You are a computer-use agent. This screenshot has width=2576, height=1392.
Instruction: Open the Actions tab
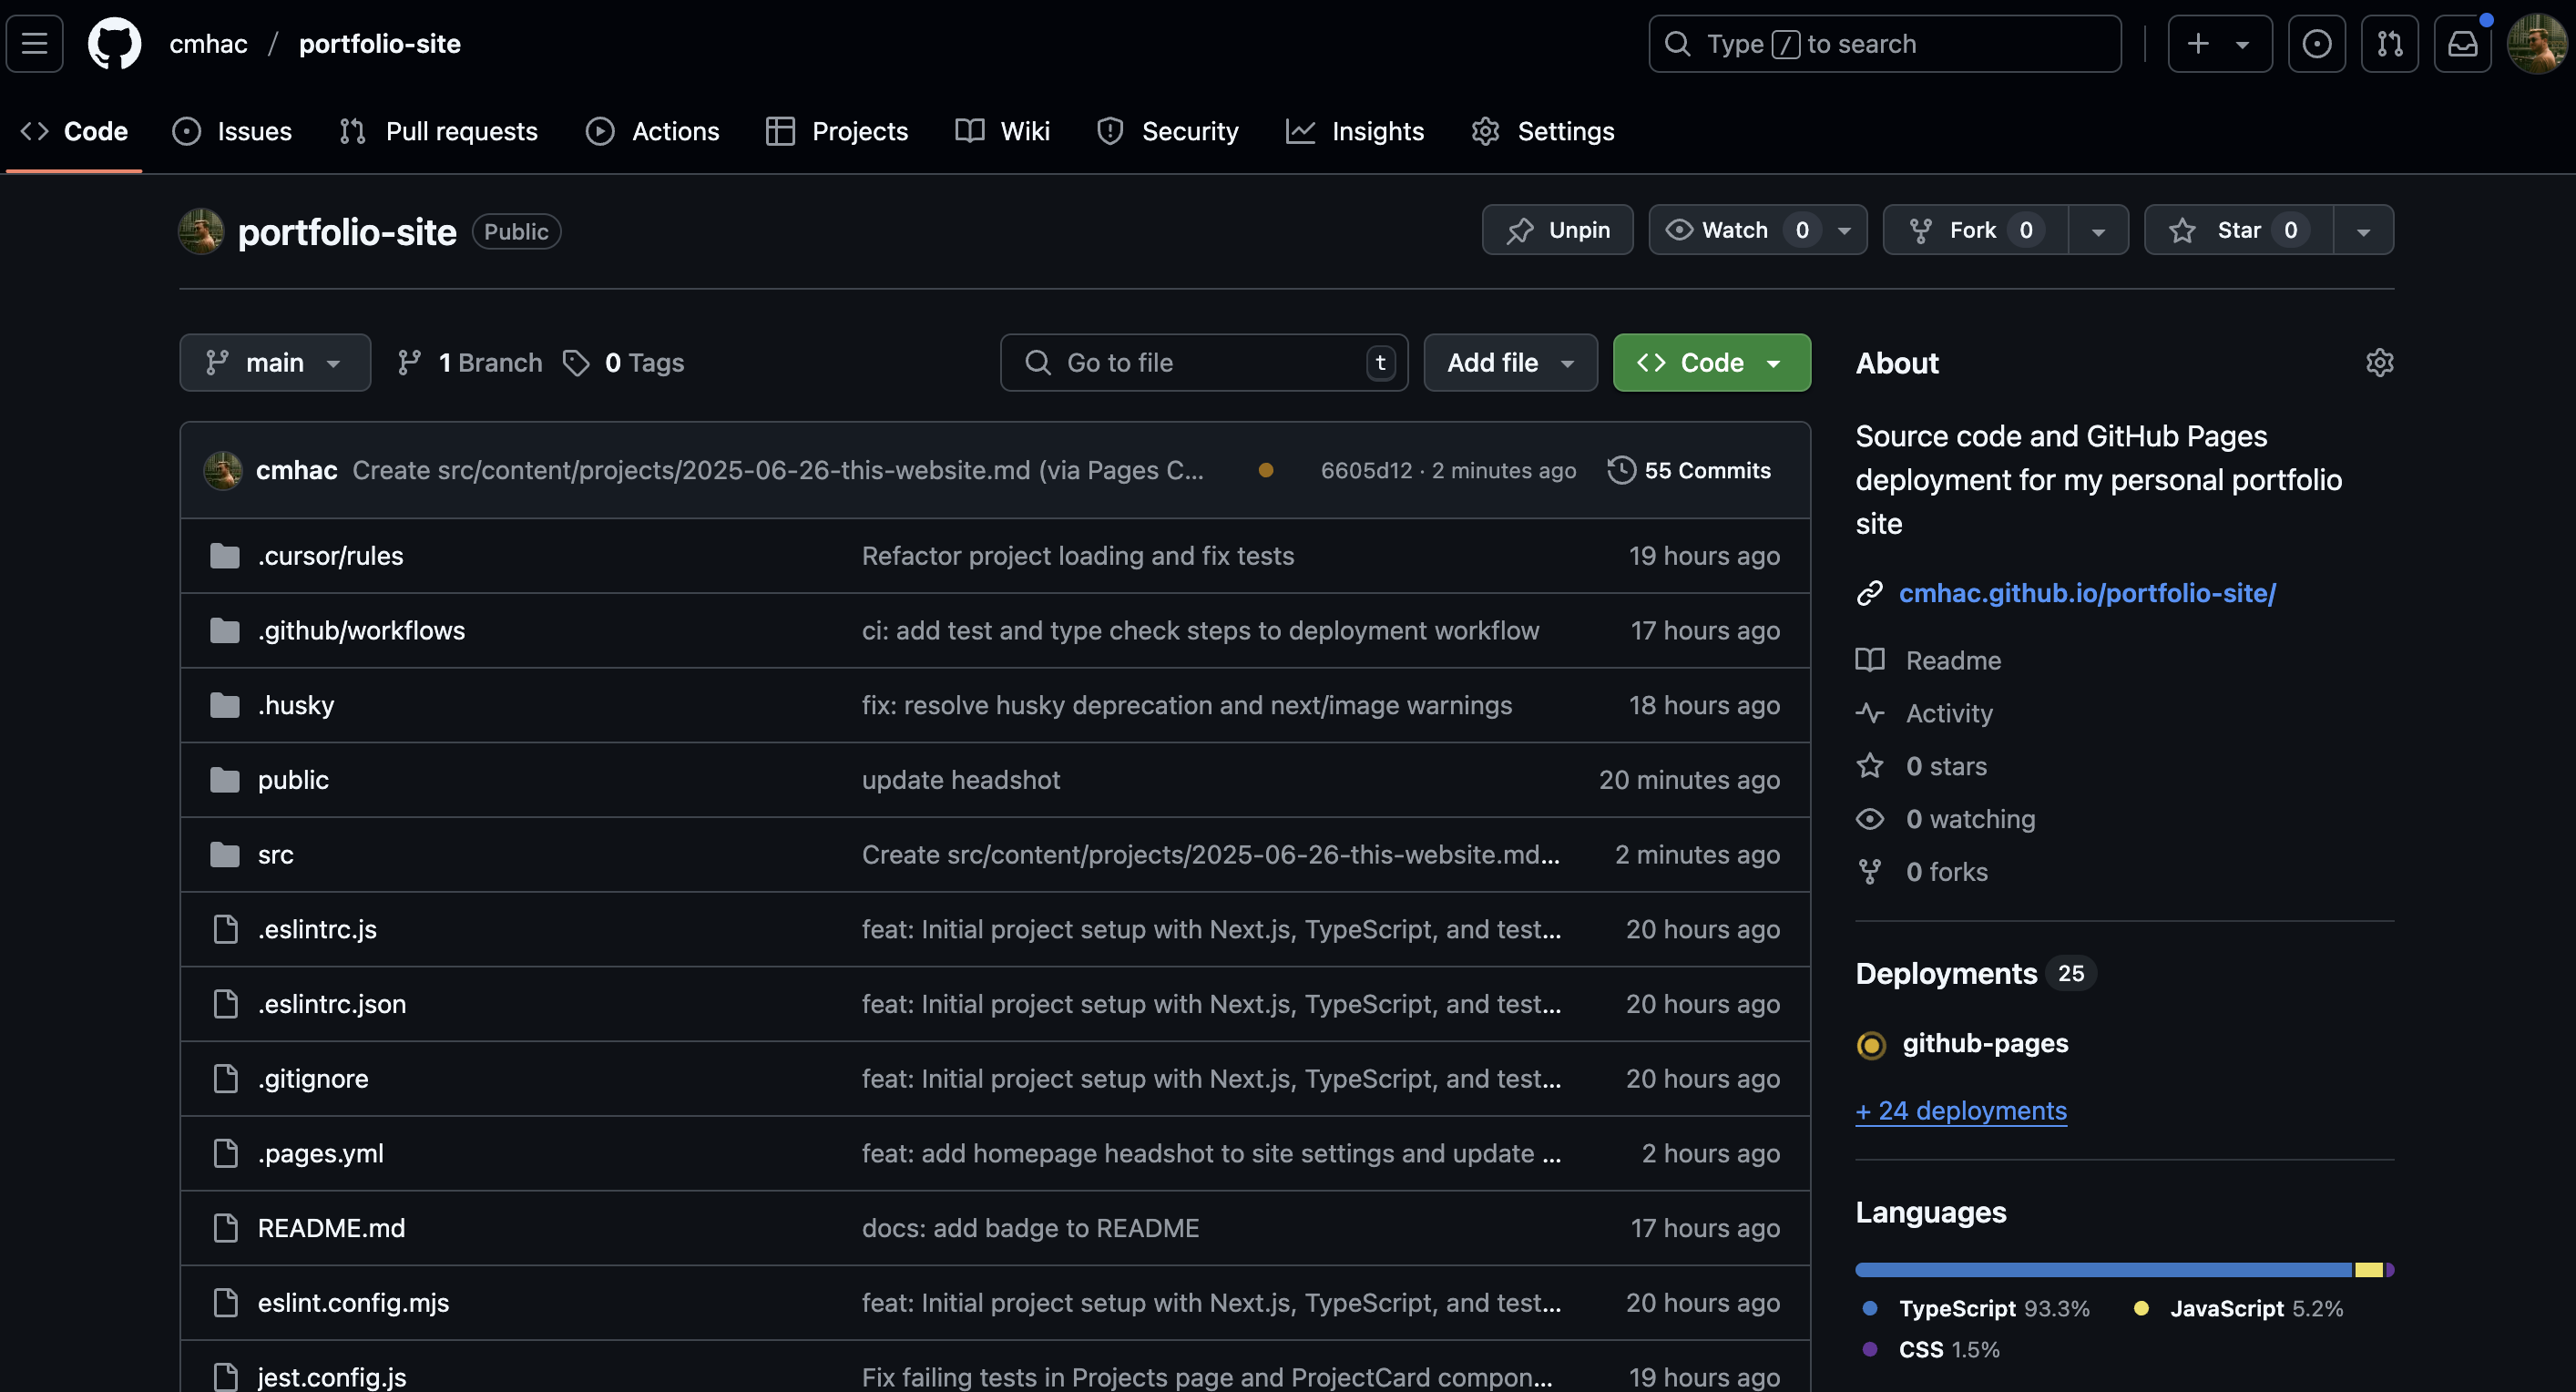[652, 131]
